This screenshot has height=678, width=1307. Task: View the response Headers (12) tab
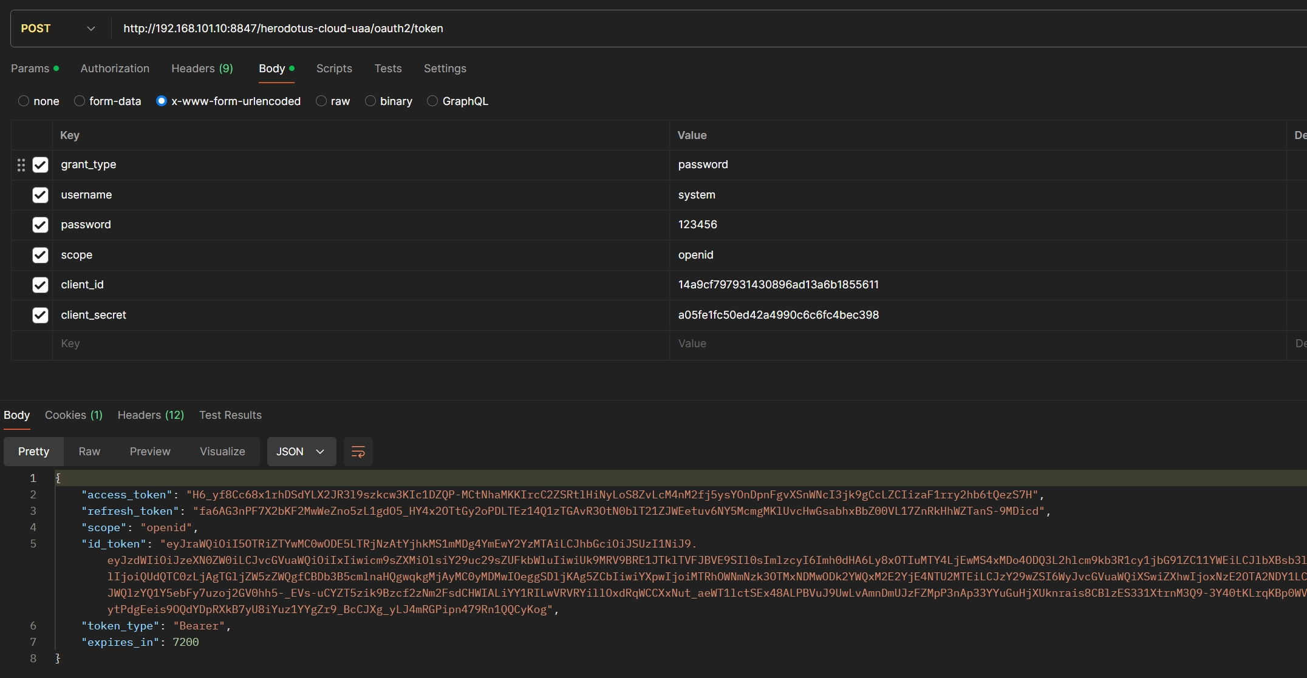coord(151,415)
